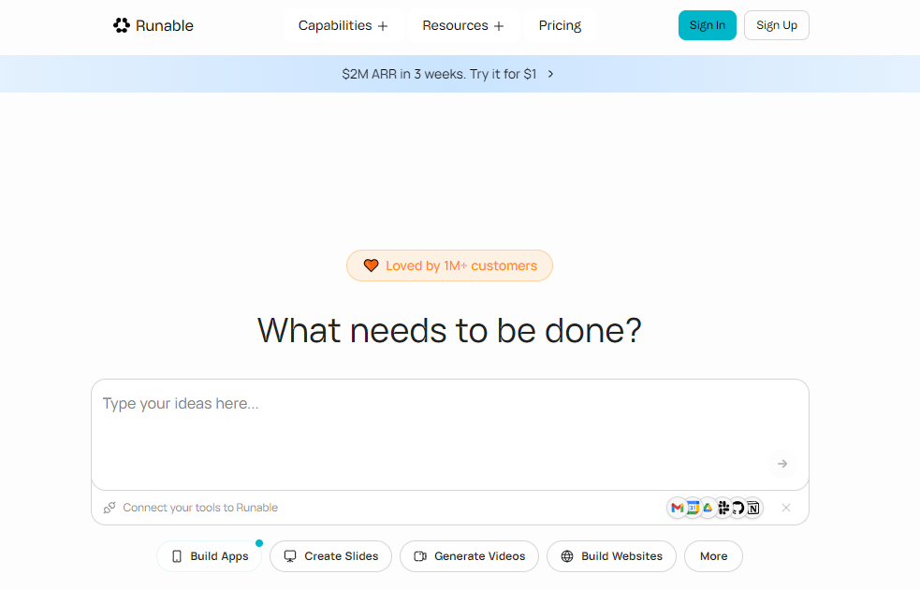Focus the Type your ideas here input
Image resolution: width=920 pixels, height=589 pixels.
450,435
